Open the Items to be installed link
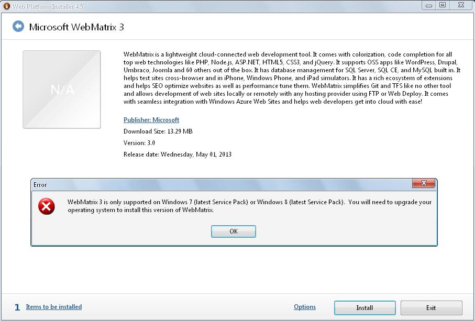 [x=54, y=307]
